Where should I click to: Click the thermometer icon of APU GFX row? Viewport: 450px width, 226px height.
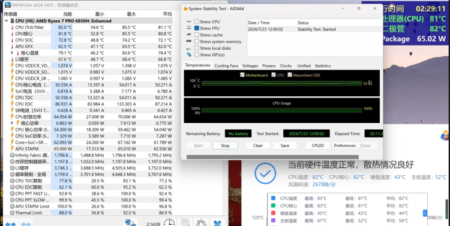(13, 47)
